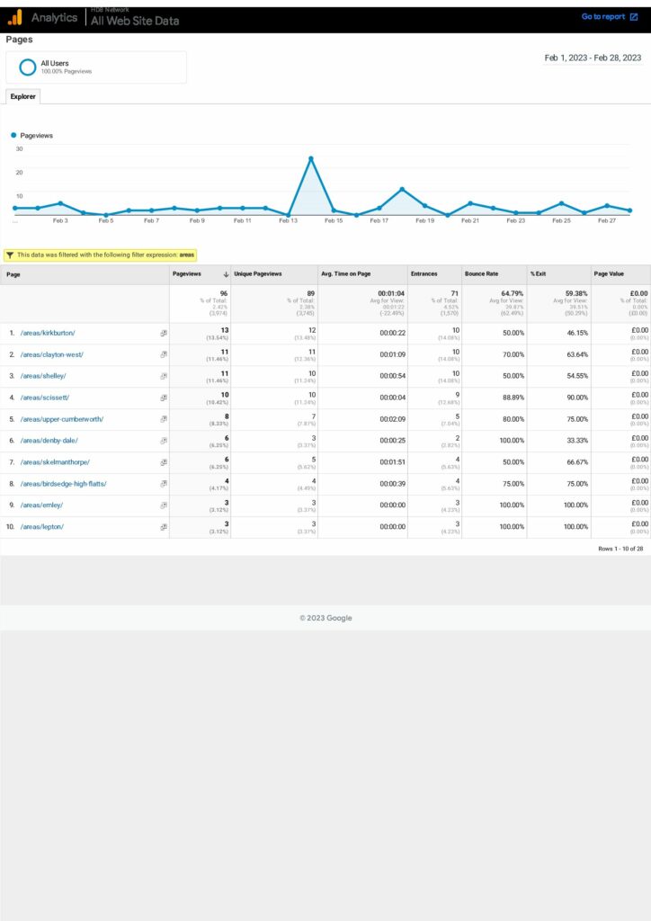This screenshot has width=651, height=921.
Task: Select the Explorer tab
Action: click(x=22, y=96)
